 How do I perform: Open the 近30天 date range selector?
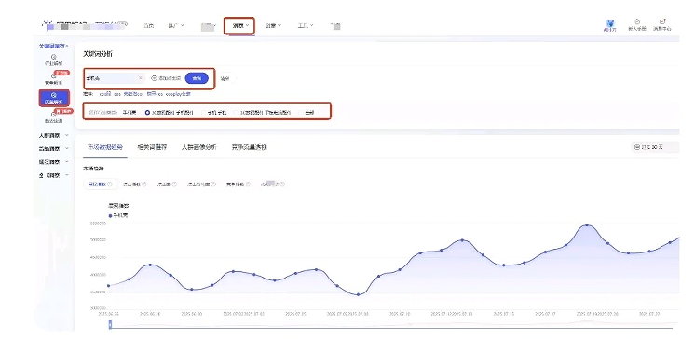coord(655,147)
